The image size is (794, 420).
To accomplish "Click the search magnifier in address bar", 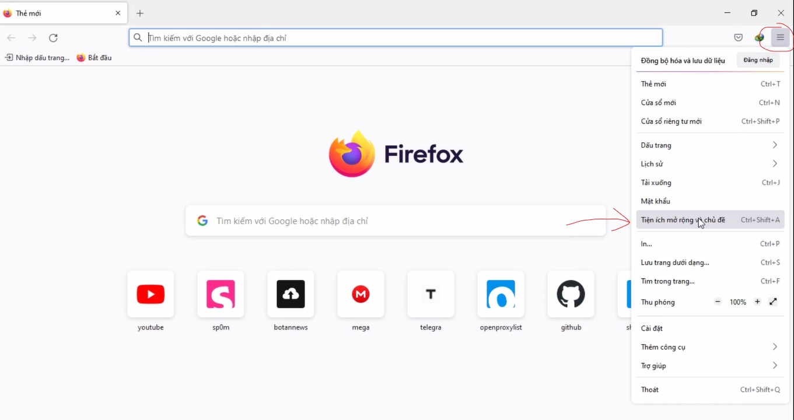I will tap(138, 38).
